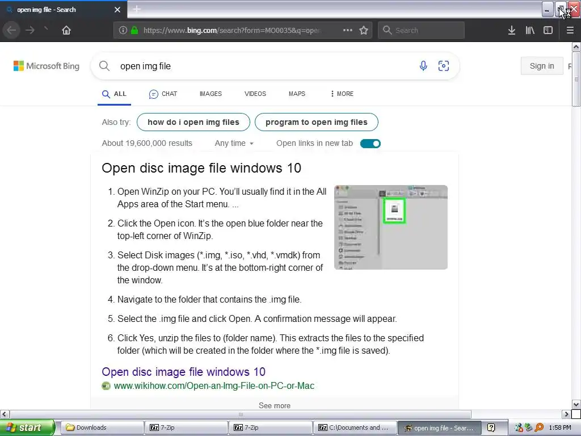Expand the 'Any time' date filter dropdown
581x436 pixels.
pyautogui.click(x=234, y=143)
